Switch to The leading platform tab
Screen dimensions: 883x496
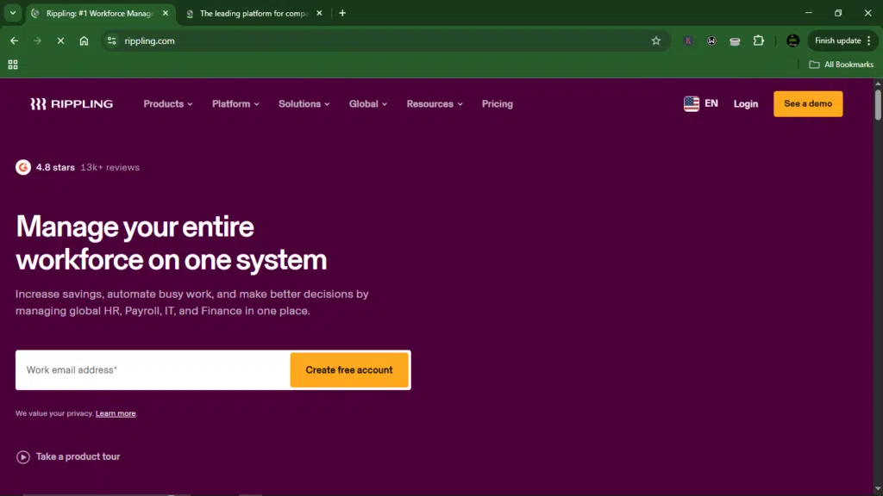pos(250,13)
